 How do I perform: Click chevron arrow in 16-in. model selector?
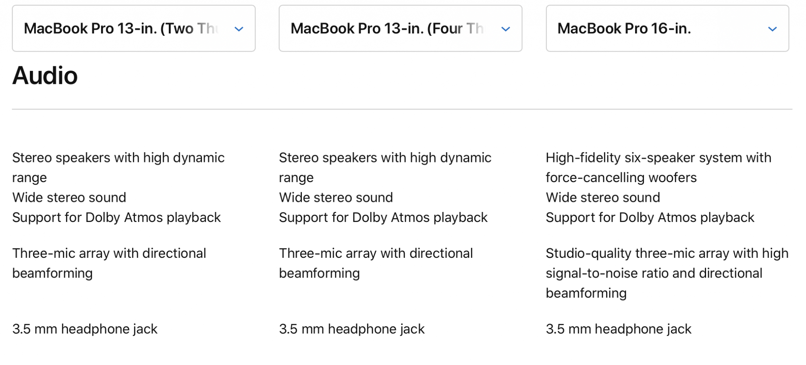coord(773,29)
